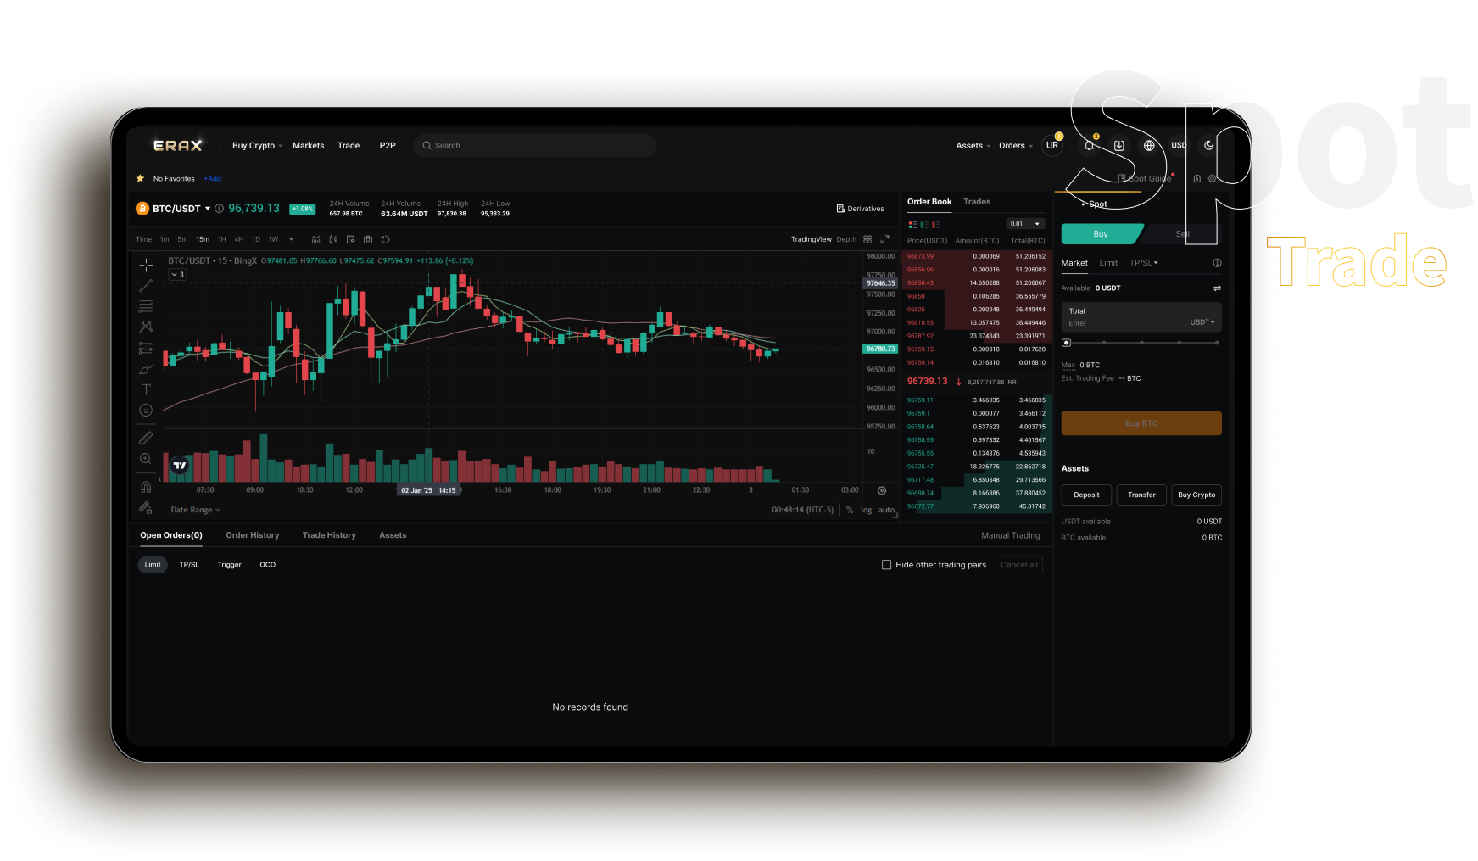Toggle lock all drawings
This screenshot has height=861, width=1478.
pos(146,507)
